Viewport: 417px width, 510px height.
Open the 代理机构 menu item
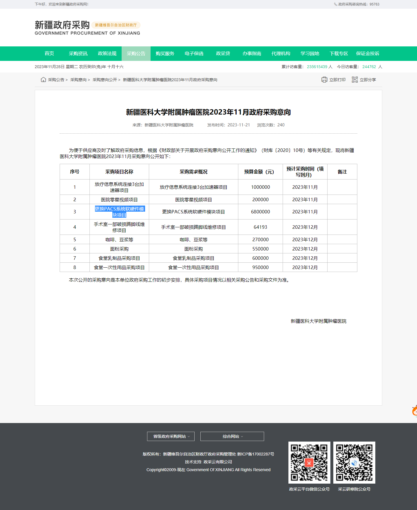pyautogui.click(x=281, y=54)
